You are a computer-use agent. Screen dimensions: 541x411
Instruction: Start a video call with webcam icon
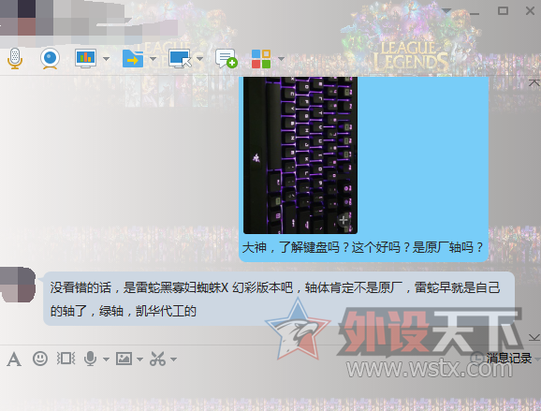[x=50, y=58]
